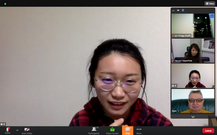Image resolution: width=217 pixels, height=135 pixels.
Task: Show only the active speaker thumbnail
Action: (178, 10)
